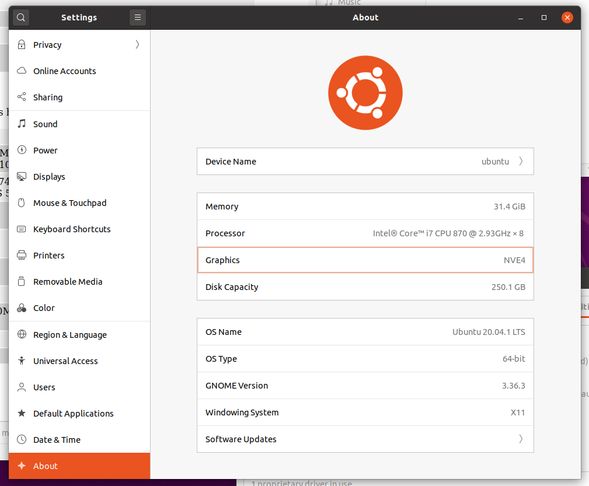Click the Keyboard Shortcuts keyboard icon
589x486 pixels.
click(x=22, y=229)
